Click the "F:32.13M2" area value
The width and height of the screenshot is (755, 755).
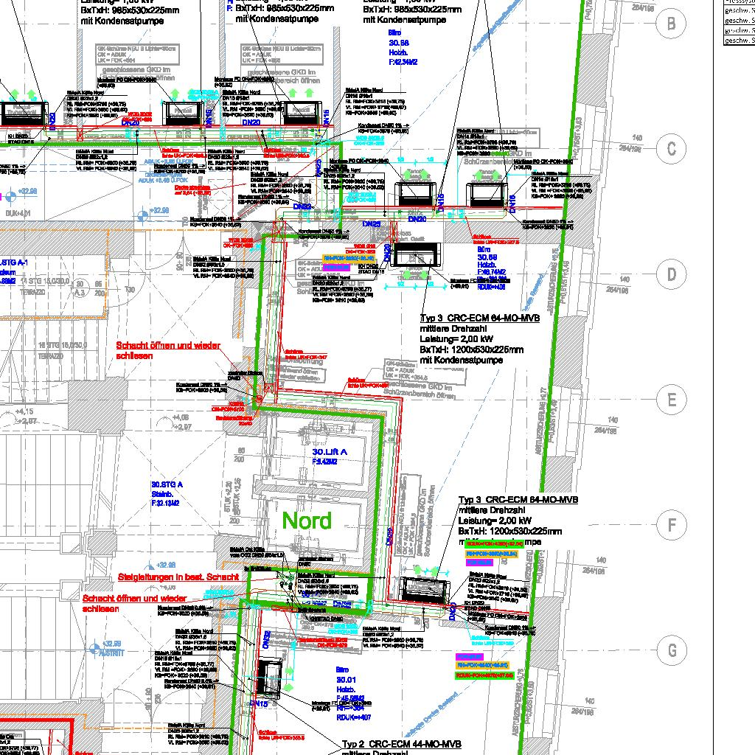click(165, 503)
